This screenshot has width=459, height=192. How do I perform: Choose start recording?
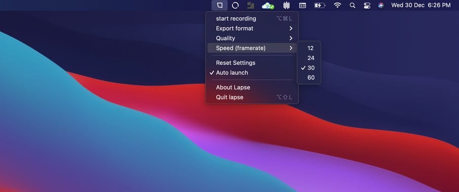[252, 19]
